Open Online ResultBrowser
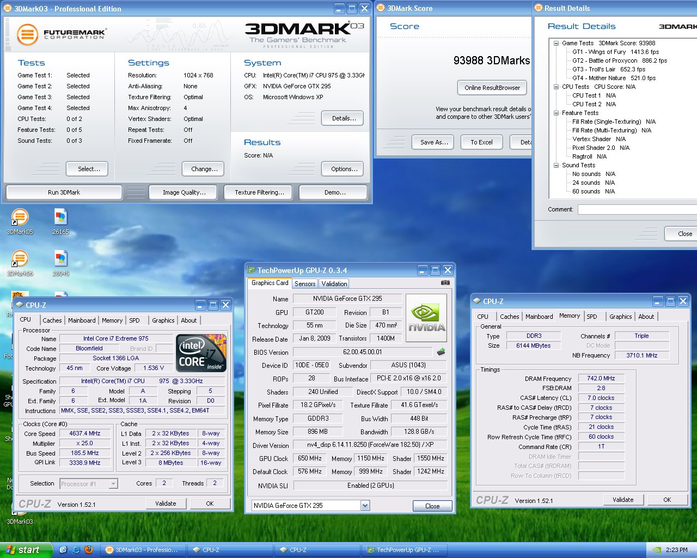The image size is (697, 558). pos(492,88)
